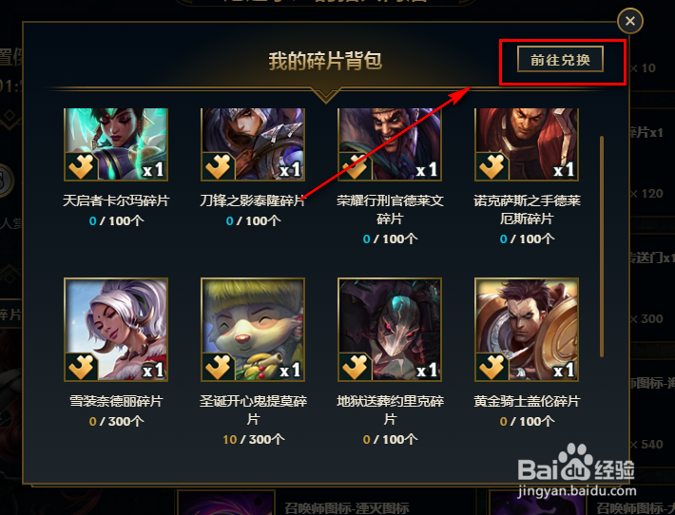Image resolution: width=675 pixels, height=515 pixels.
Task: Click puzzle piece icon on Nidalee shard
Action: (81, 367)
